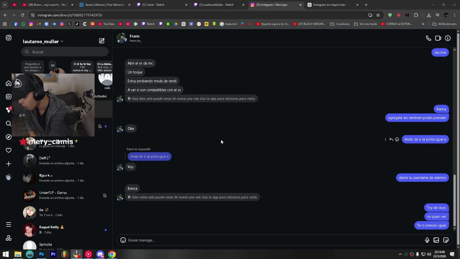Start a new message with compose icon
Screen dimensions: 460x259
[x=102, y=41]
